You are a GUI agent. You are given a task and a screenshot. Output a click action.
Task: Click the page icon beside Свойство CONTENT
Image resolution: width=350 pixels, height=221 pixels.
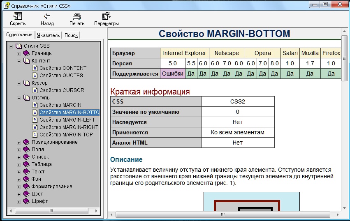(35, 68)
